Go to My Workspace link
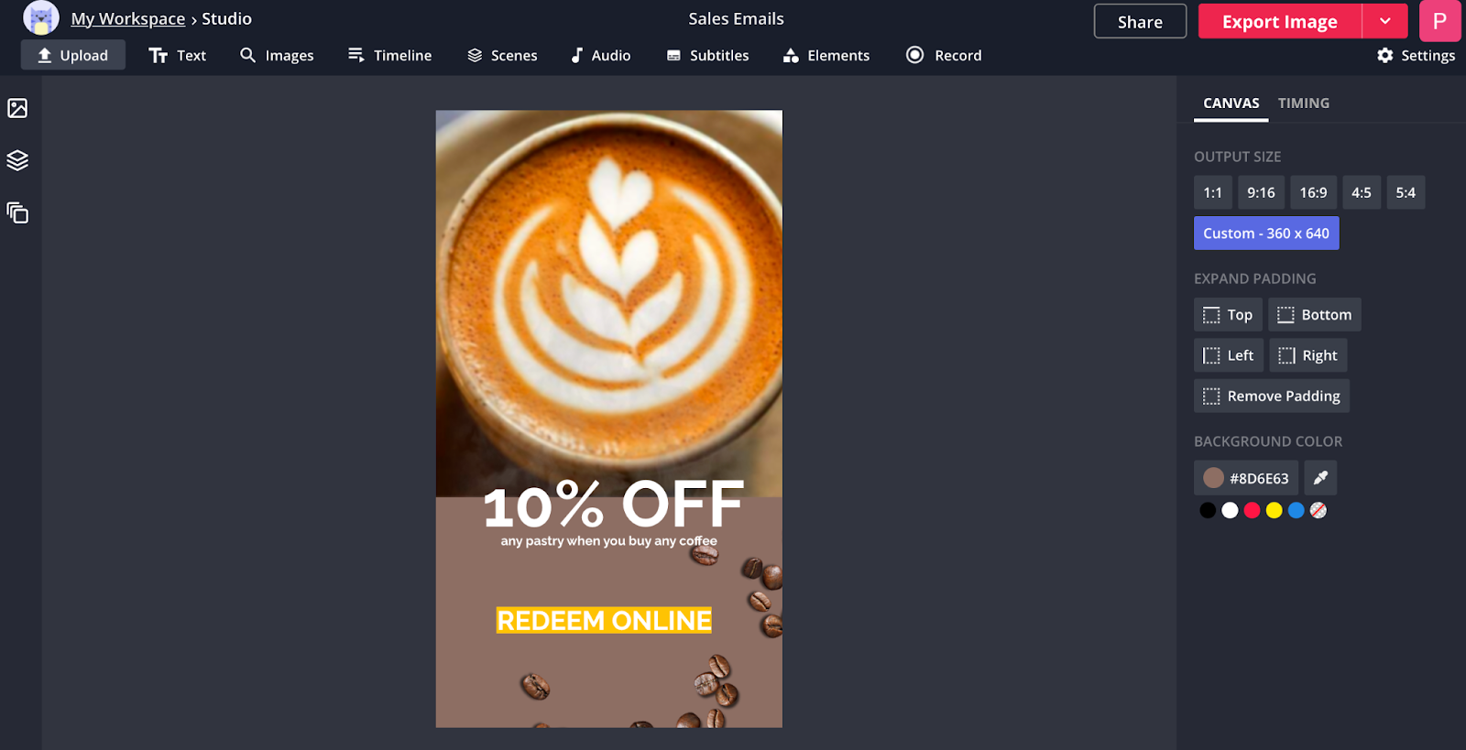This screenshot has height=750, width=1466. click(128, 19)
